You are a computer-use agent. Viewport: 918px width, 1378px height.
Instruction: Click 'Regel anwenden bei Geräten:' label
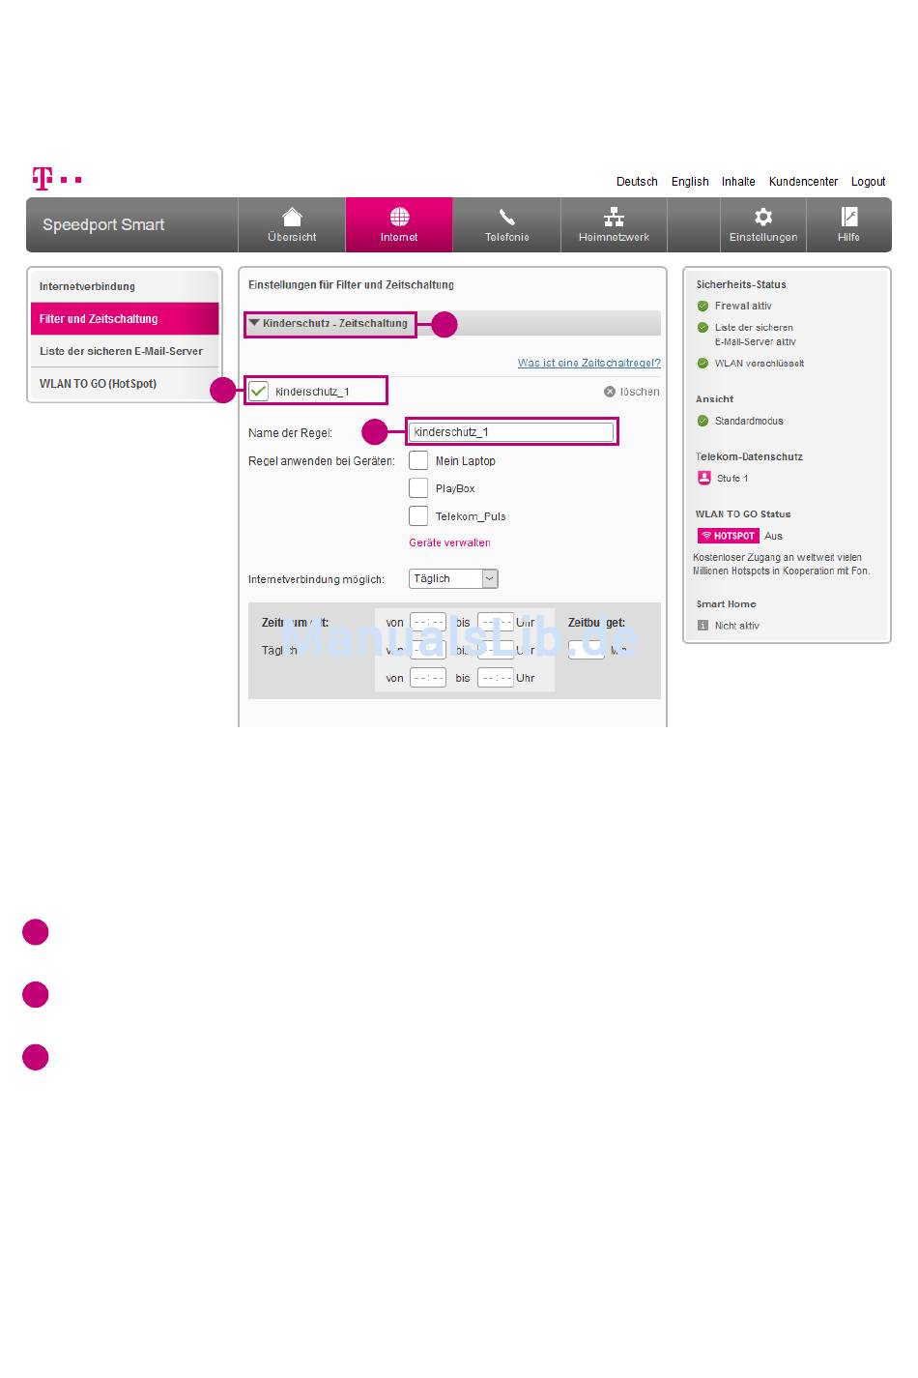tap(322, 460)
